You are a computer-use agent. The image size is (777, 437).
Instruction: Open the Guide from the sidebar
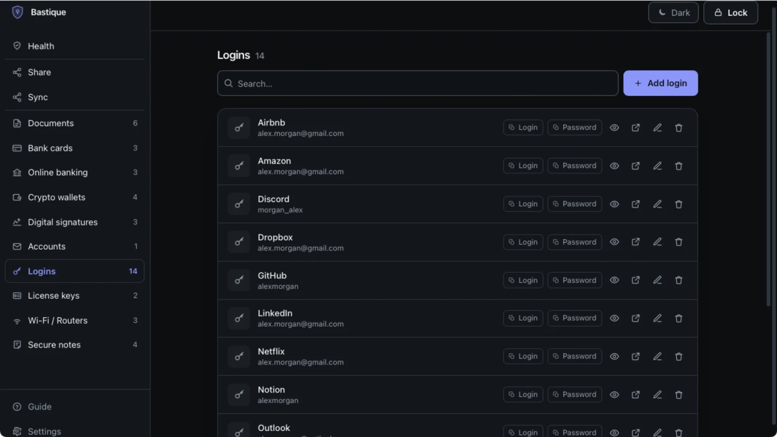coord(74,406)
